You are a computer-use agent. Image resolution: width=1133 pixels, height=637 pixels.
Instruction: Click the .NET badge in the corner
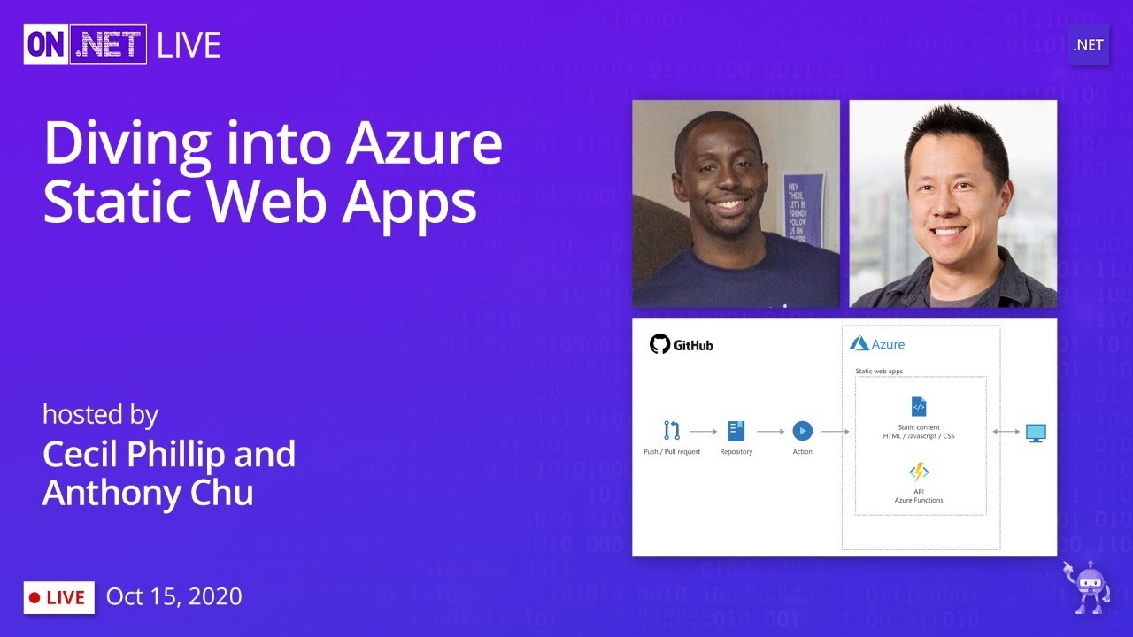[x=1089, y=44]
